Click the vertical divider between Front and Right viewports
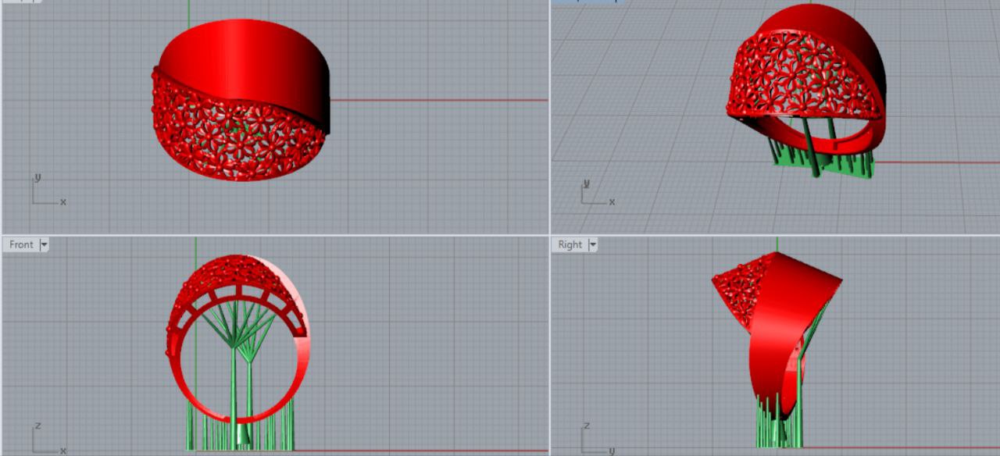 click(x=550, y=344)
